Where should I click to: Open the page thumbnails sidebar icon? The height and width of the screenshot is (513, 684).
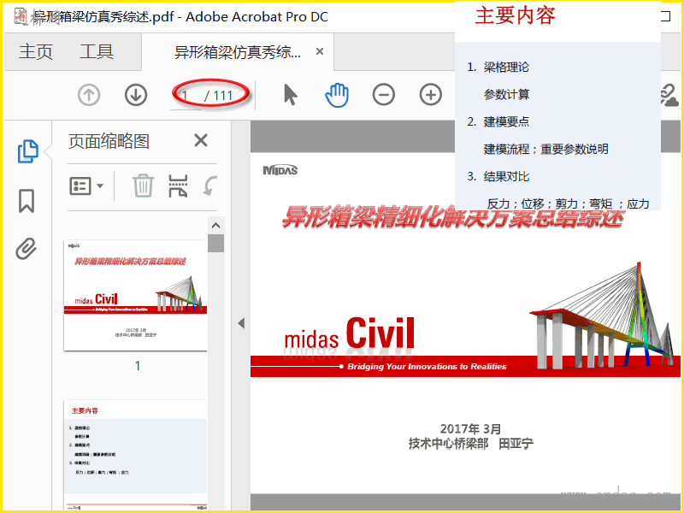(x=27, y=151)
